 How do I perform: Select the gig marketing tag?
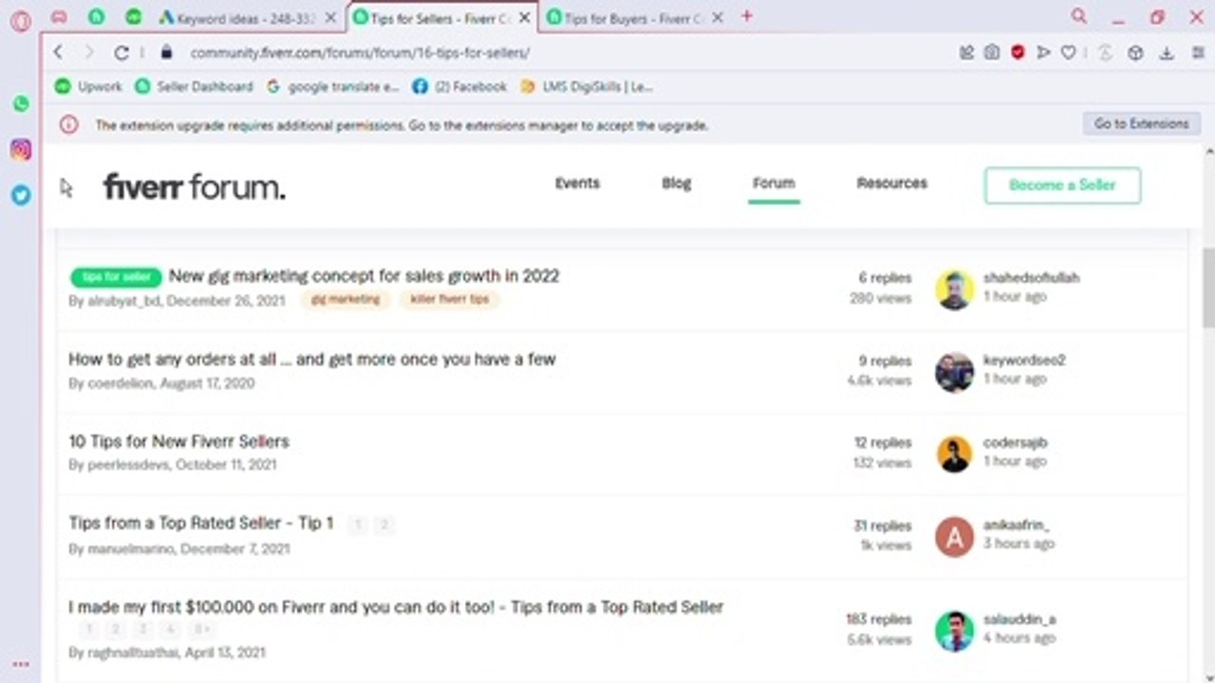click(x=346, y=300)
